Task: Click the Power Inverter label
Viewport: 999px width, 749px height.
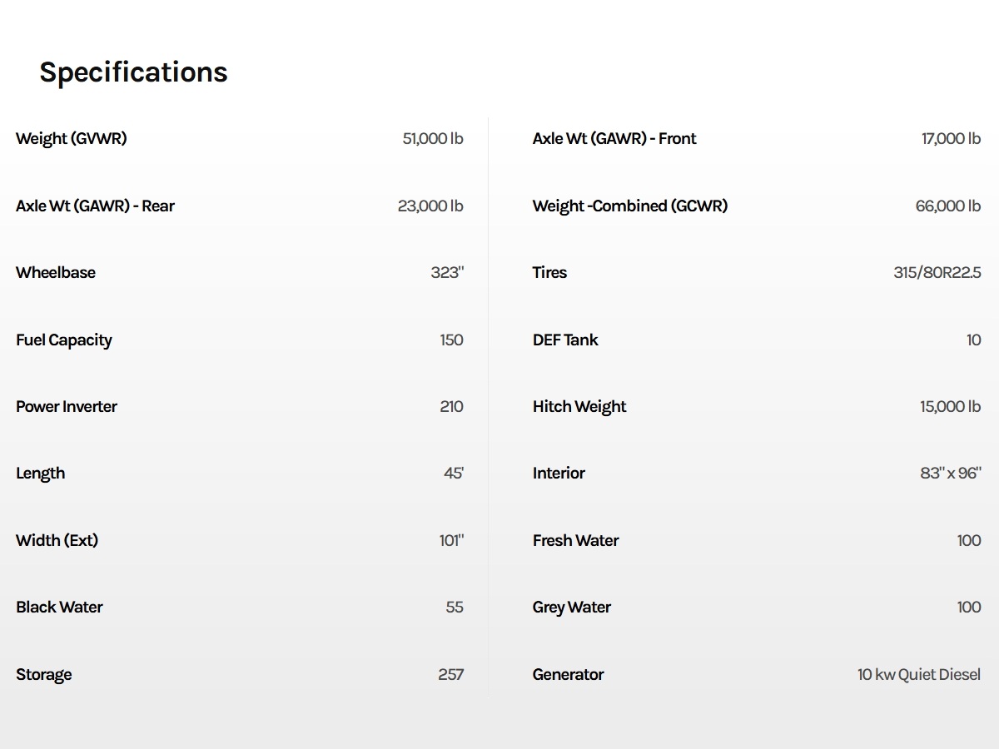Action: (67, 407)
